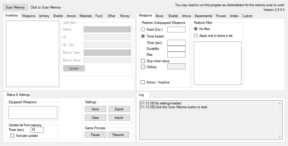Toggle the Active / Inactive checkbox
The height and width of the screenshot is (146, 288).
click(143, 82)
